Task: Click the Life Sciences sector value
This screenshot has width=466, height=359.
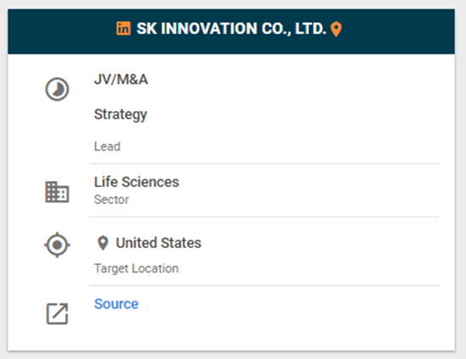Action: pyautogui.click(x=136, y=182)
